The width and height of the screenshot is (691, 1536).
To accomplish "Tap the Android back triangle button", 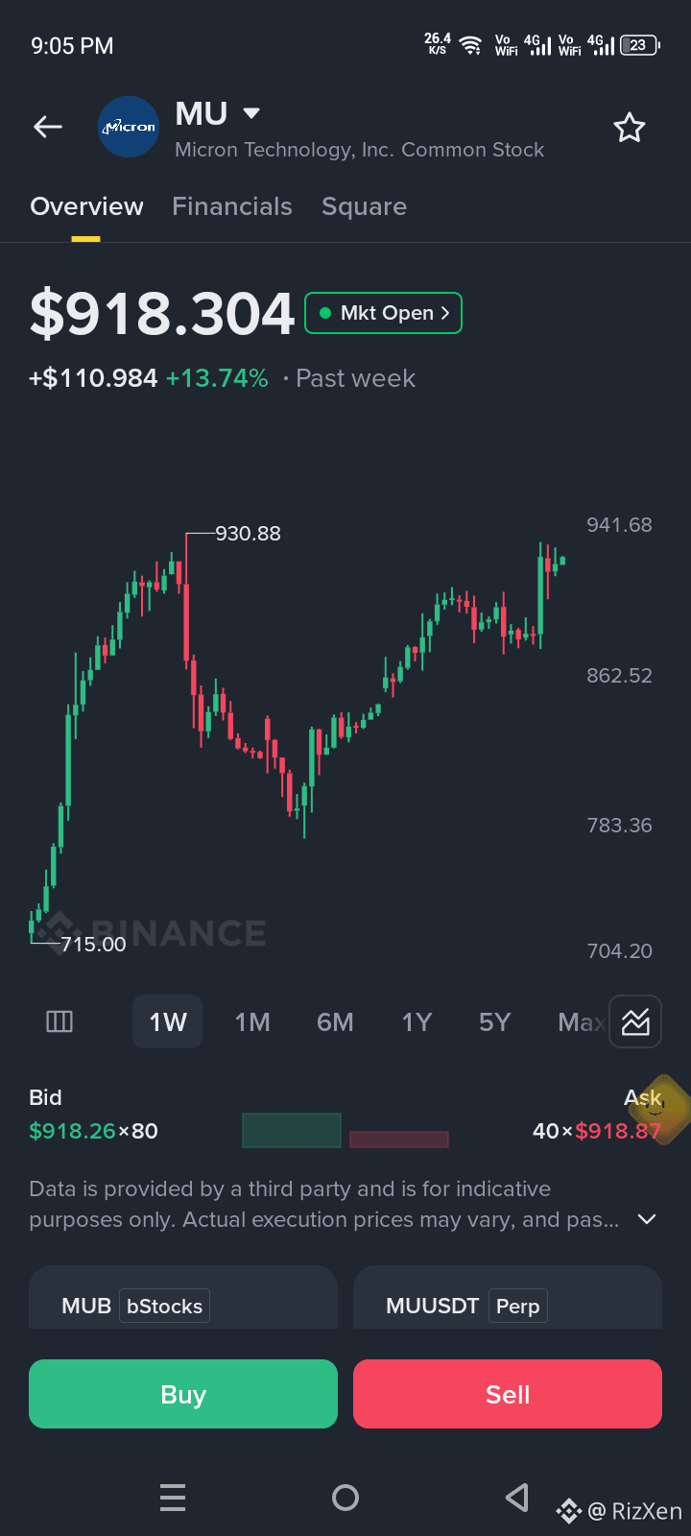I will [x=517, y=1498].
